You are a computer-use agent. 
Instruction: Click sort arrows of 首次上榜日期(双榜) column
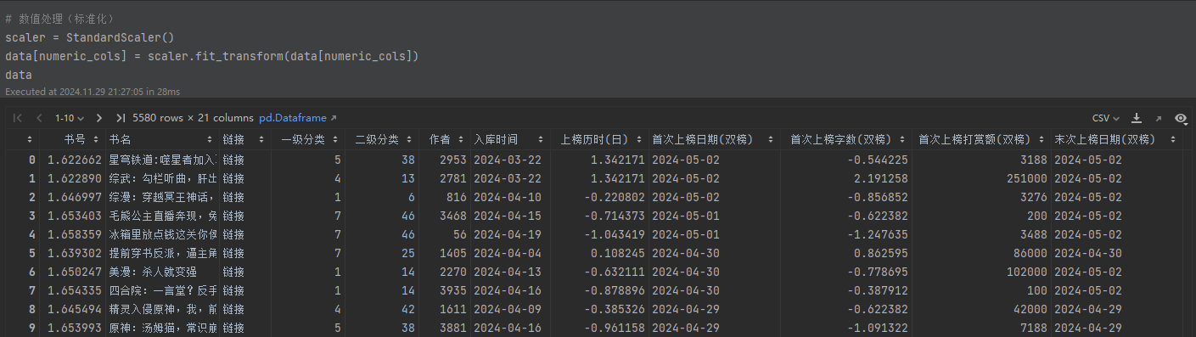click(771, 139)
